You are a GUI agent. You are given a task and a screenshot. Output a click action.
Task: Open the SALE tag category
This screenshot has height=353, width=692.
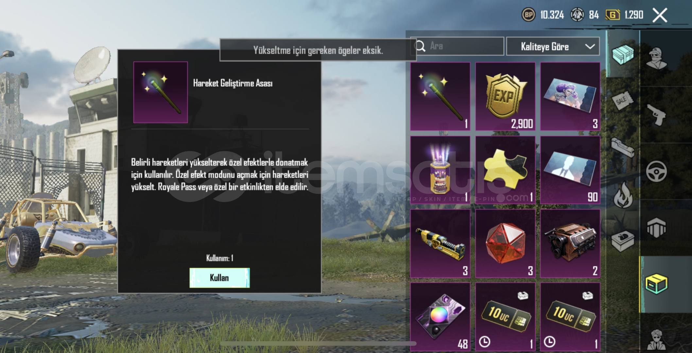622,100
